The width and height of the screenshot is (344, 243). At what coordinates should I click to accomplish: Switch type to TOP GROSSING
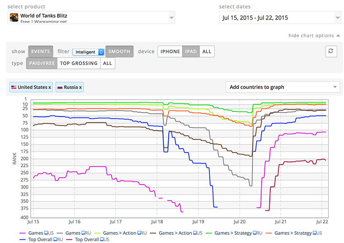(x=79, y=63)
